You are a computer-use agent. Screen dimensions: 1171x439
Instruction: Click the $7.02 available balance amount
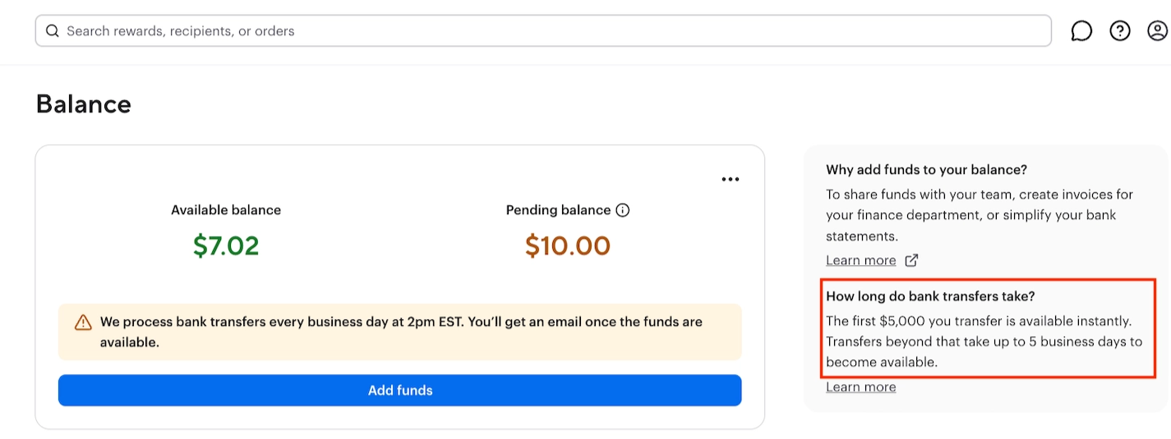point(226,245)
